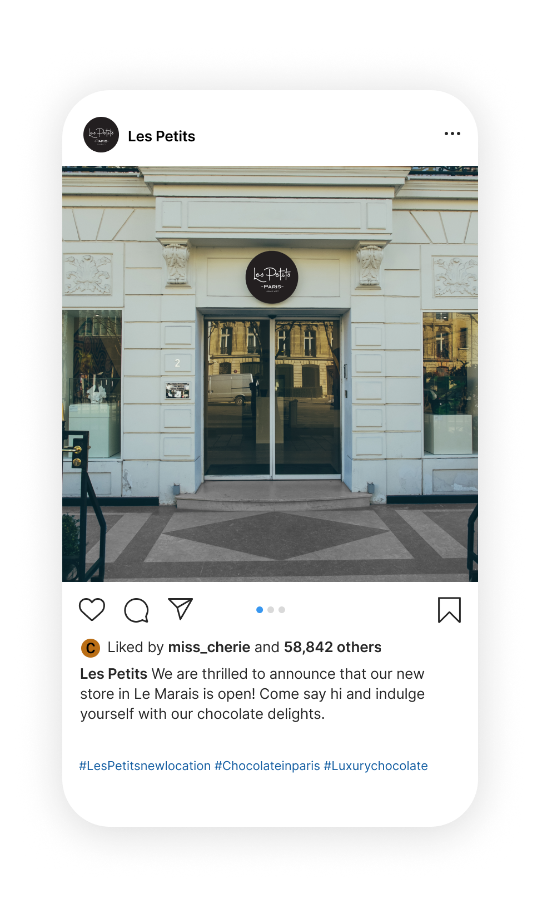Open comments with the speech bubble icon

point(136,610)
